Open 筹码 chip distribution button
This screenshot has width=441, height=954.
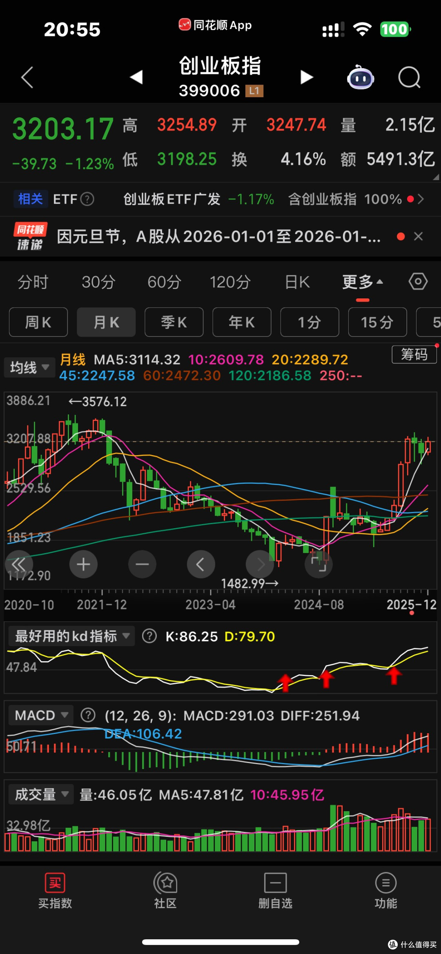click(414, 354)
